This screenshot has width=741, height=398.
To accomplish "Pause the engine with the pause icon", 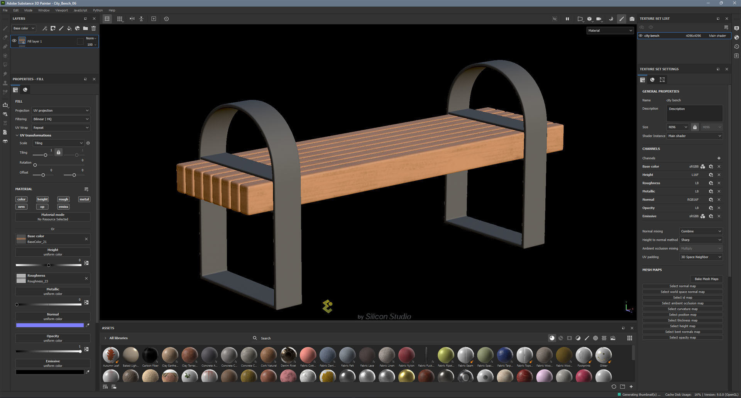I will (x=567, y=19).
